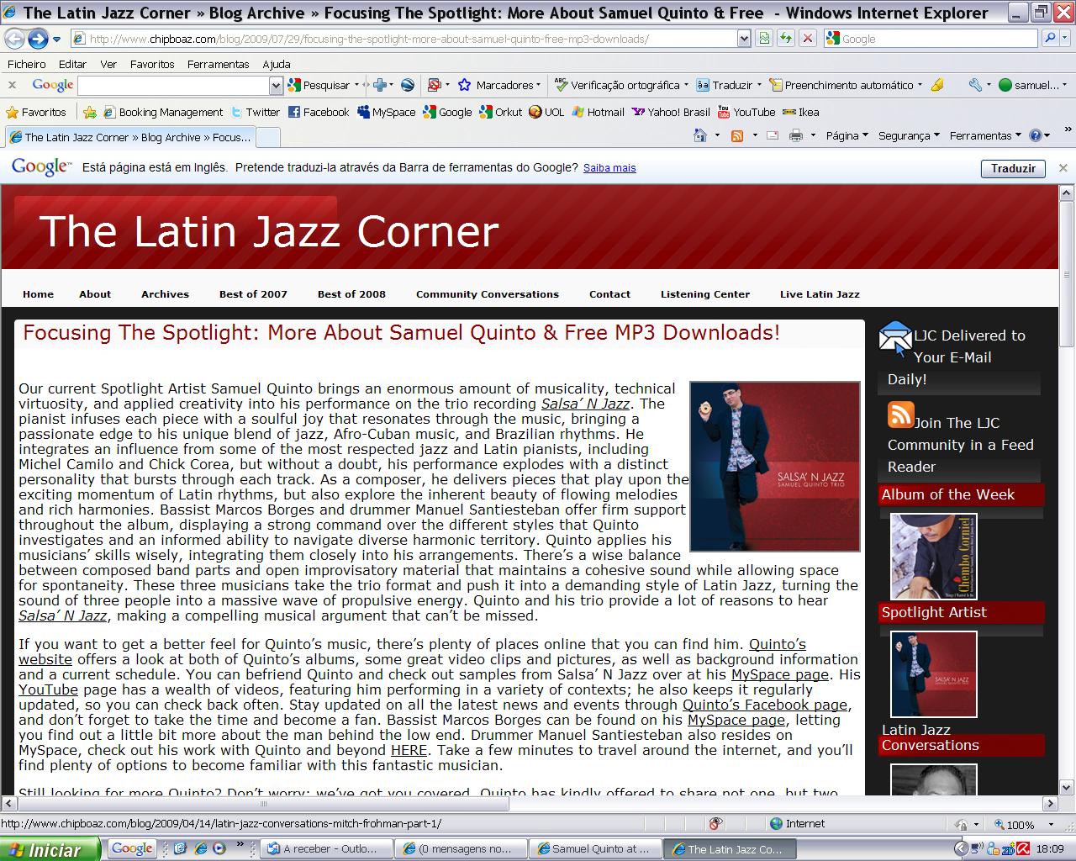Click the Traduzir toolbar translate button
The height and width of the screenshot is (861, 1076).
coord(725,85)
